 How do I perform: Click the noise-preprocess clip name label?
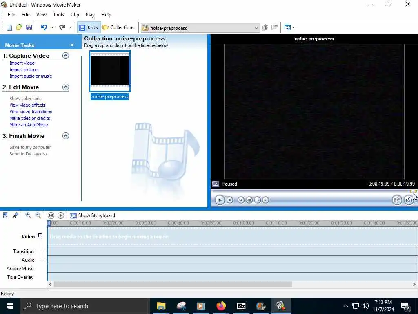click(x=110, y=96)
